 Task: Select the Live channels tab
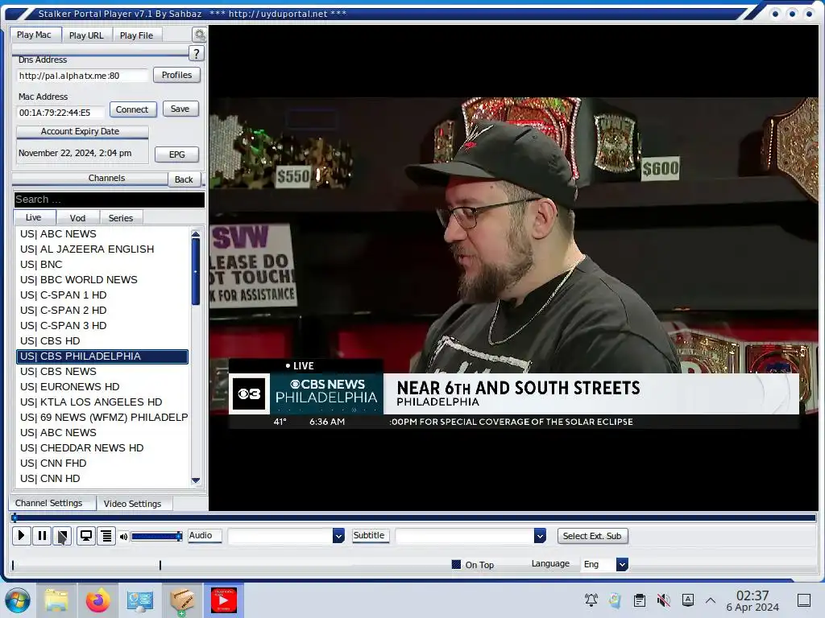[x=34, y=217]
